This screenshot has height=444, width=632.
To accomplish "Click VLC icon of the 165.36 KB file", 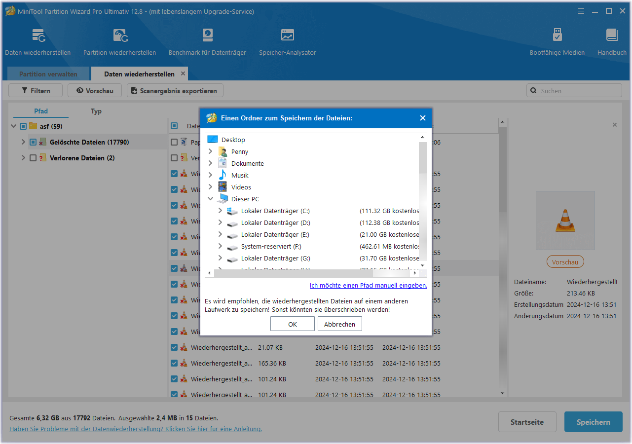I will [184, 363].
